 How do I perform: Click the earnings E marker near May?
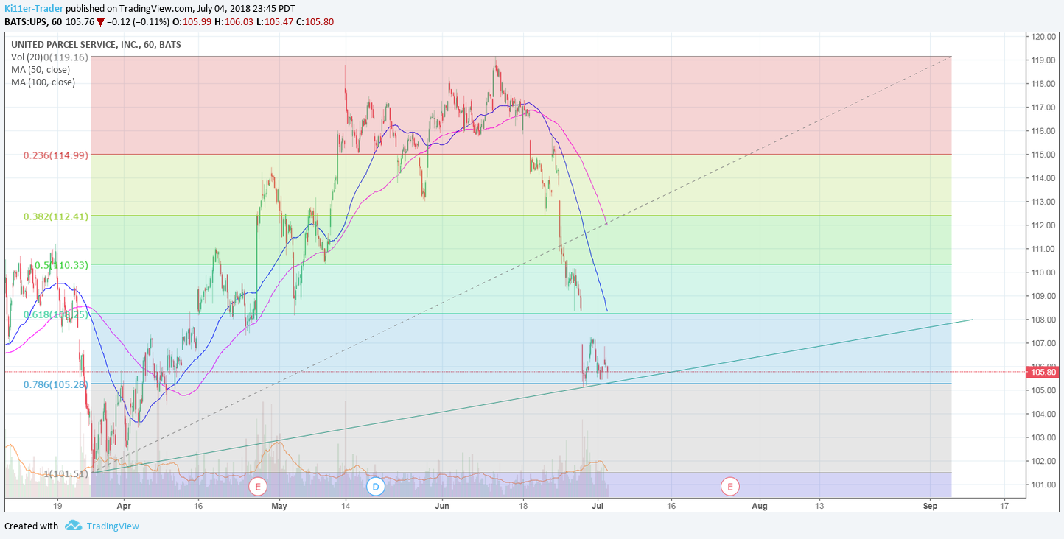[x=257, y=486]
